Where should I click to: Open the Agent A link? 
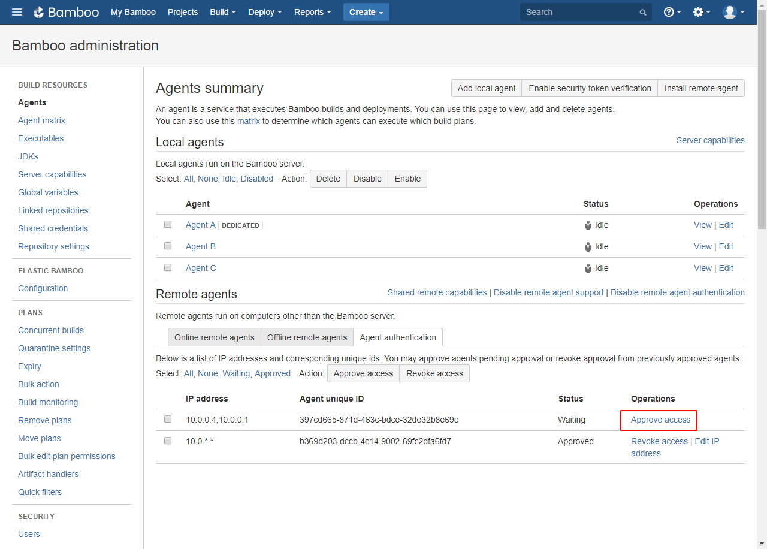pos(201,225)
